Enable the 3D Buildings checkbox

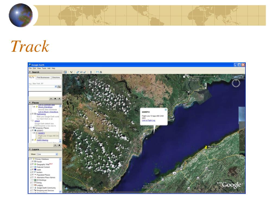[33, 180]
